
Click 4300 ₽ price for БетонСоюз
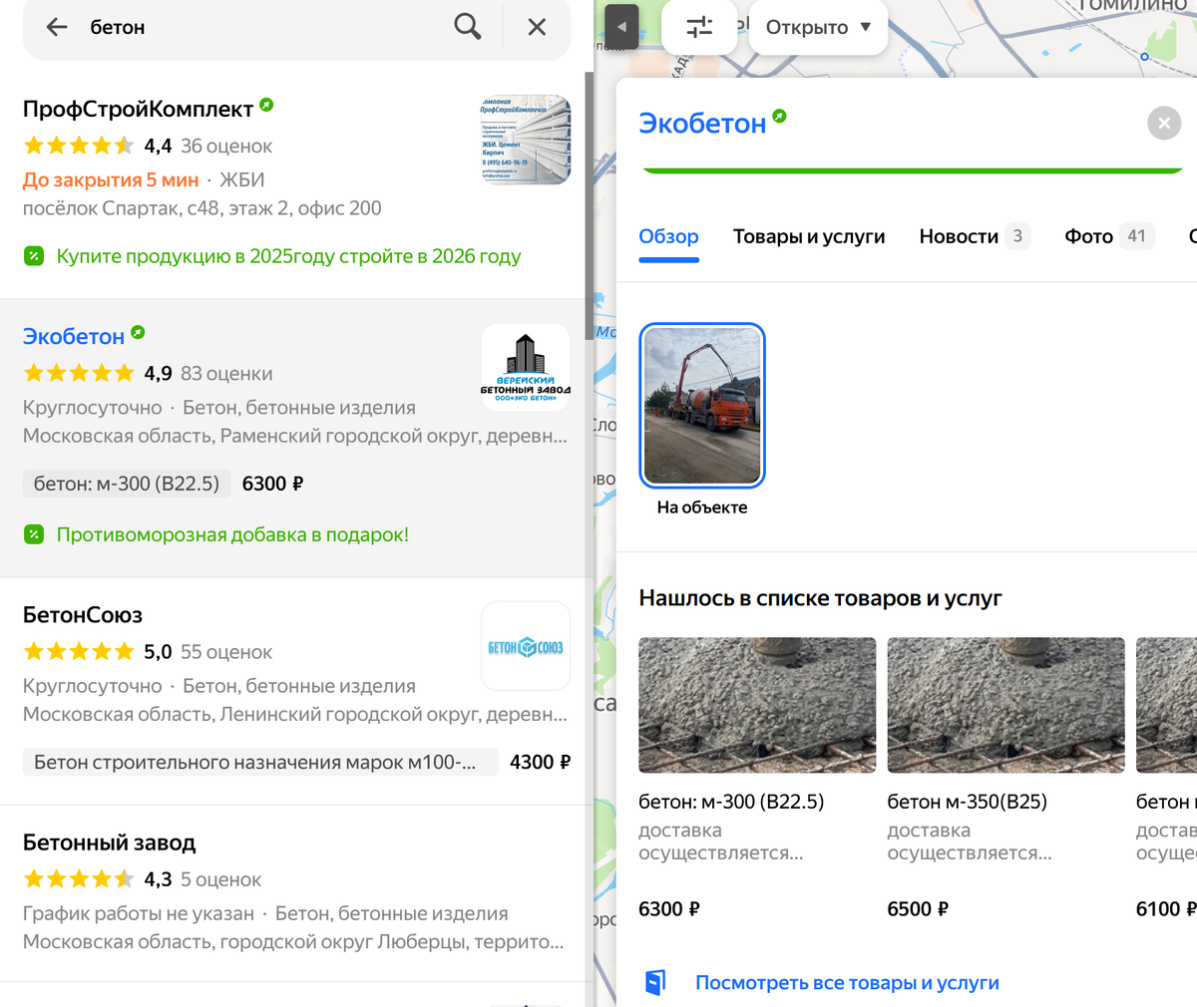[540, 762]
